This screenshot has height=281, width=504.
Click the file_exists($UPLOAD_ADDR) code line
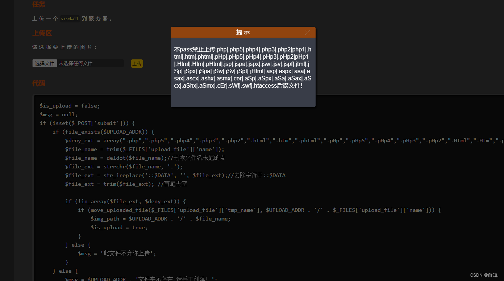103,132
